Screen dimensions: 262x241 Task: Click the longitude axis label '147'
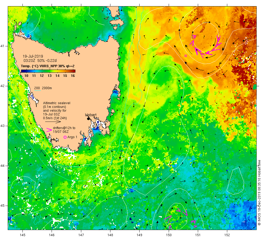click(81, 235)
